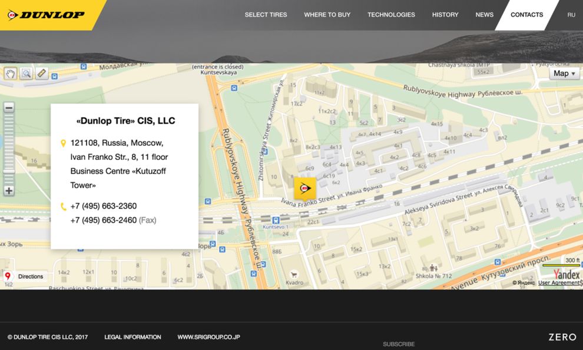583x350 pixels.
Task: Open the SELECT TIRES menu
Action: tap(266, 15)
